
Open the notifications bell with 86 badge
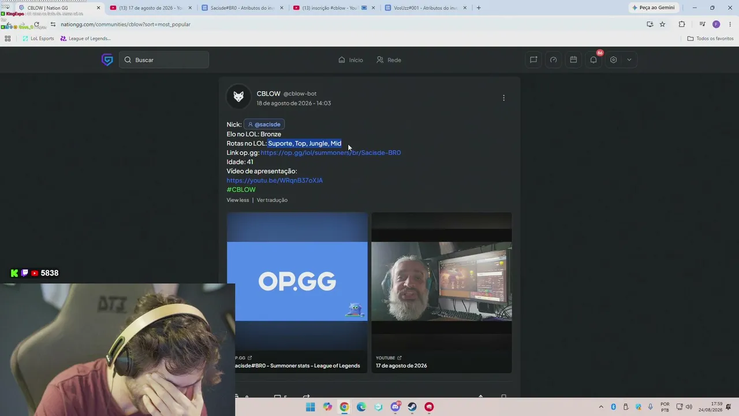click(594, 60)
